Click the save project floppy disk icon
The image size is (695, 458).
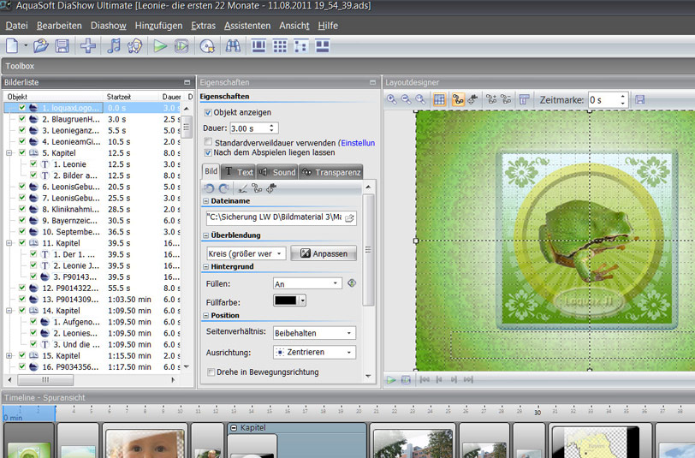coord(62,46)
